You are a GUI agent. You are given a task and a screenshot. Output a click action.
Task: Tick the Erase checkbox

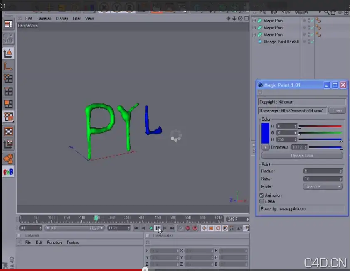click(262, 201)
